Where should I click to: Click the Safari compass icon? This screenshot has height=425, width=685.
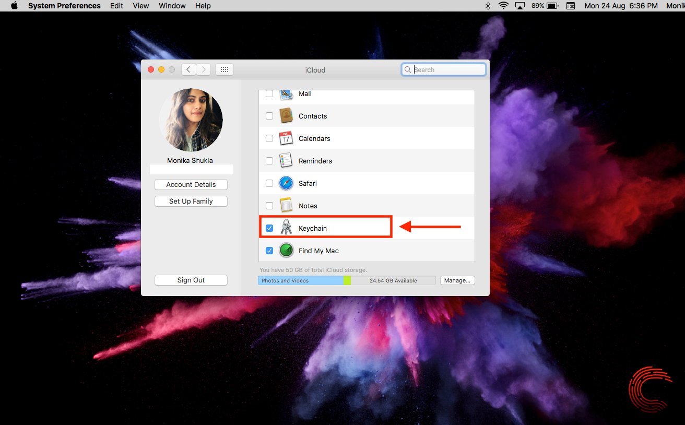286,183
